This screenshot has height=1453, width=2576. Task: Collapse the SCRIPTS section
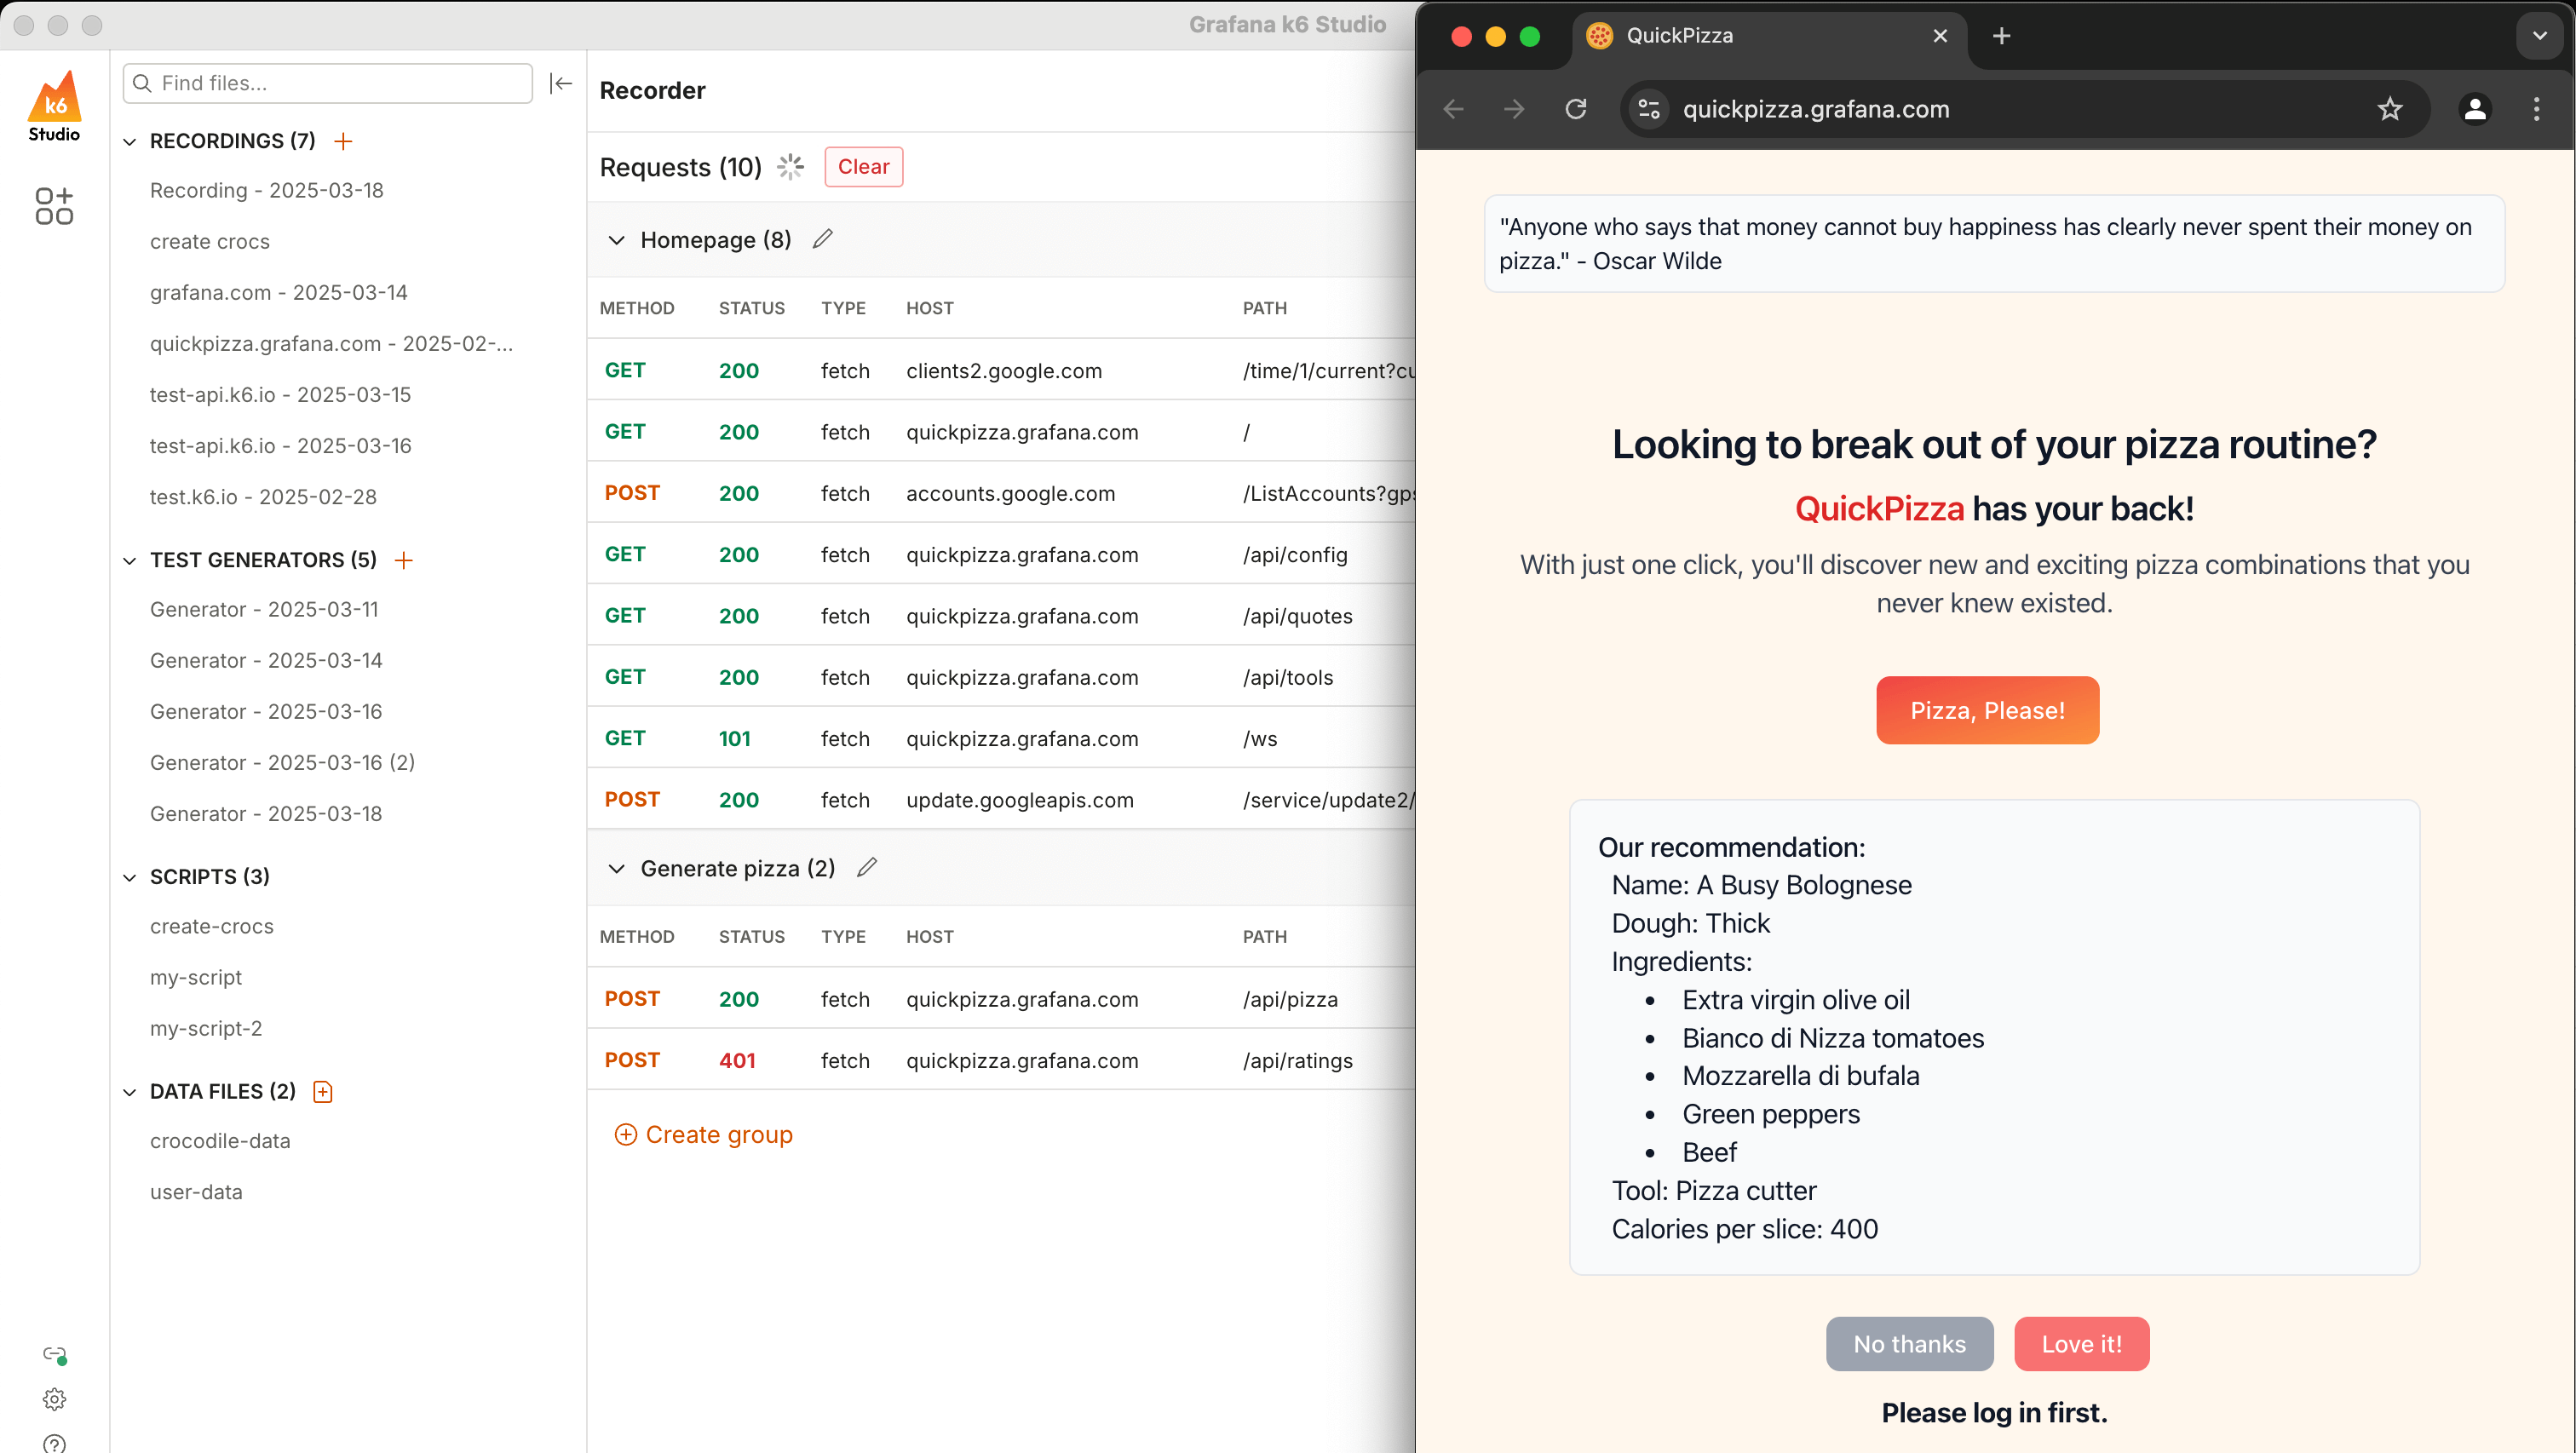pos(130,877)
